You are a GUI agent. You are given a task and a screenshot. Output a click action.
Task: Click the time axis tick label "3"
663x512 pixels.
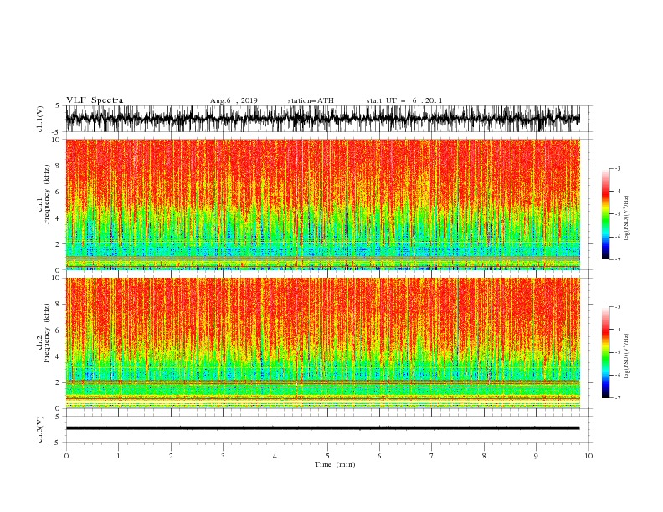[x=223, y=456]
